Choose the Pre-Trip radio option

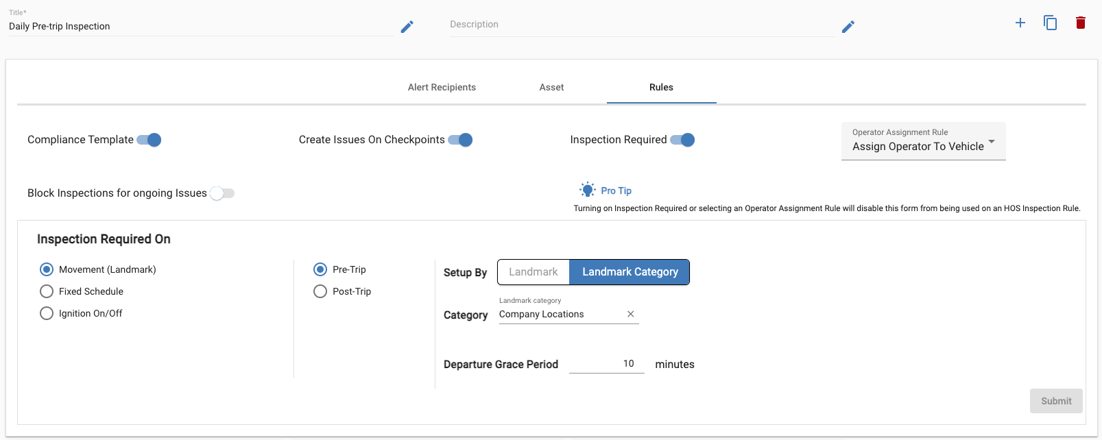320,269
